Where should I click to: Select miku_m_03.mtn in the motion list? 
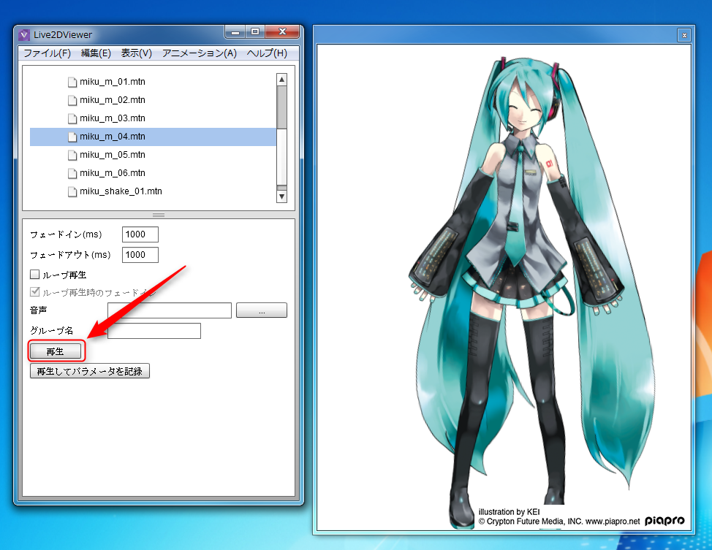112,118
